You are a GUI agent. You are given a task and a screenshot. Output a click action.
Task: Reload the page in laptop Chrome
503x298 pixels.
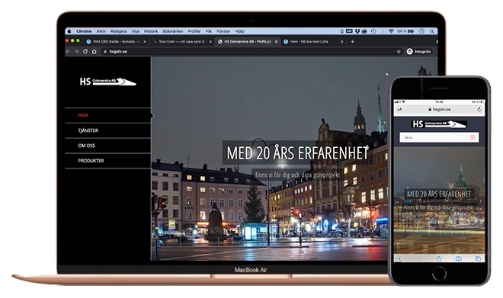click(x=85, y=52)
